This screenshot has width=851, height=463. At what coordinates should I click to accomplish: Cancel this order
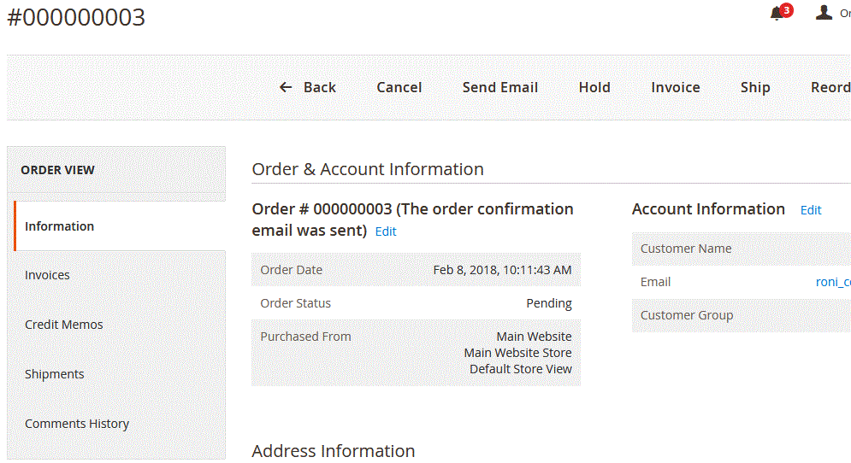tap(399, 87)
